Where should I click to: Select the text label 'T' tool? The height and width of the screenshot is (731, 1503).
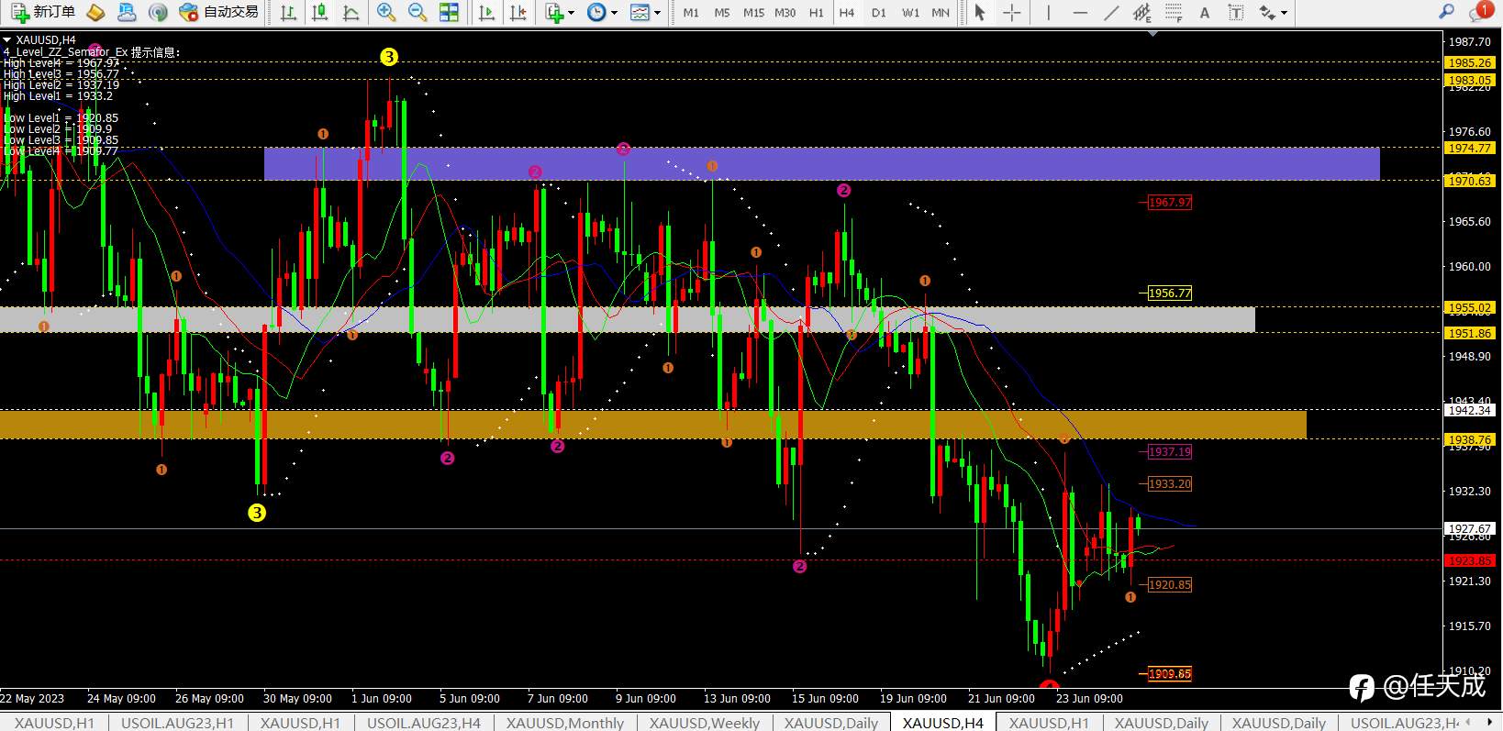[1236, 12]
